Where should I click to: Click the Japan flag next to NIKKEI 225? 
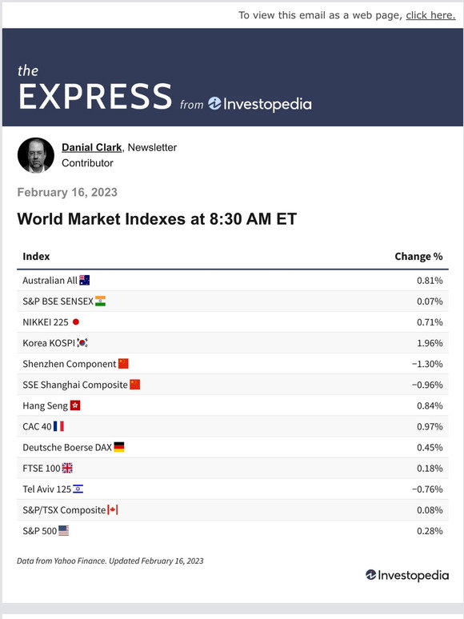pyautogui.click(x=76, y=322)
